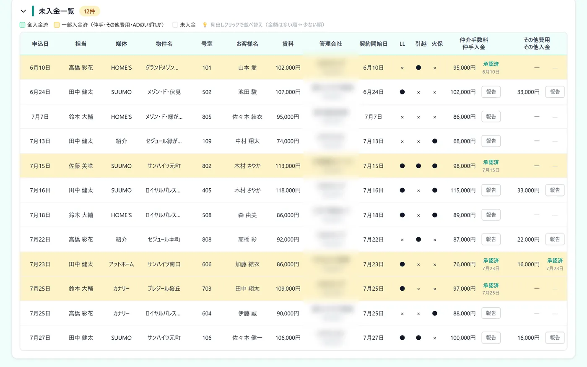Screen dimensions: 587x367
Task: Click the 火保 filled dot in 中村 翔太 row
Action: pos(435,141)
